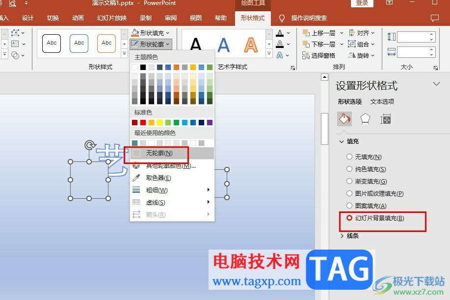Pick the recent teal color swatch
The image size is (450, 300).
[x=134, y=142]
